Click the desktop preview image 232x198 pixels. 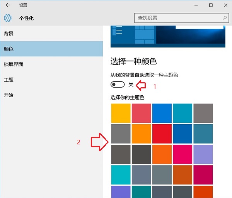(x=168, y=37)
